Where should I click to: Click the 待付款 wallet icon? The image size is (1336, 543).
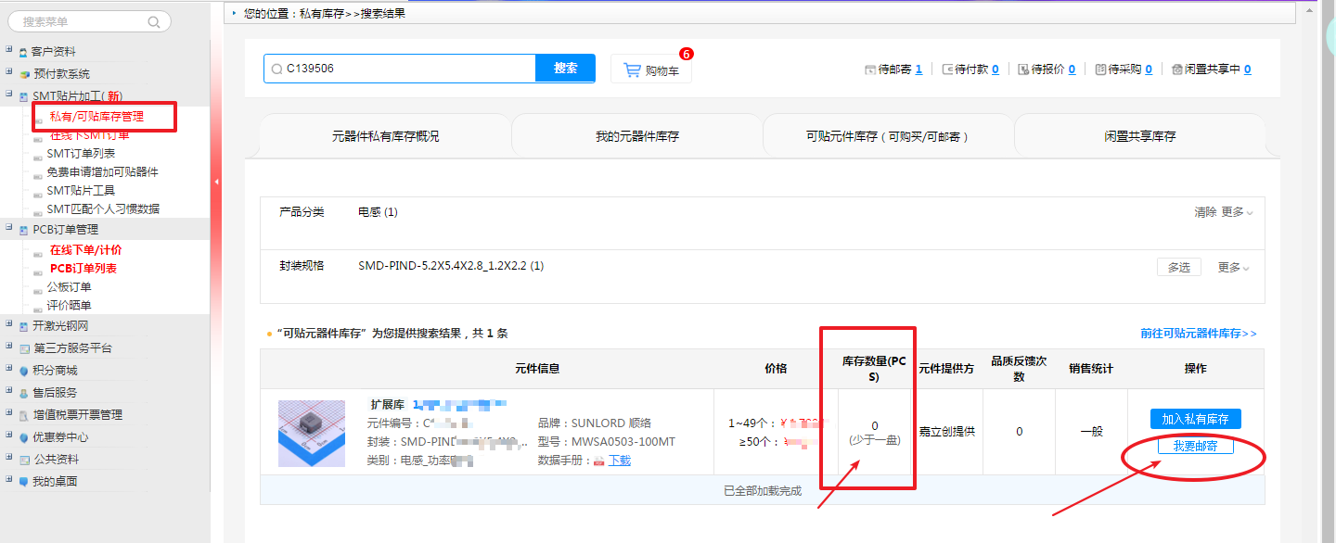pos(947,69)
